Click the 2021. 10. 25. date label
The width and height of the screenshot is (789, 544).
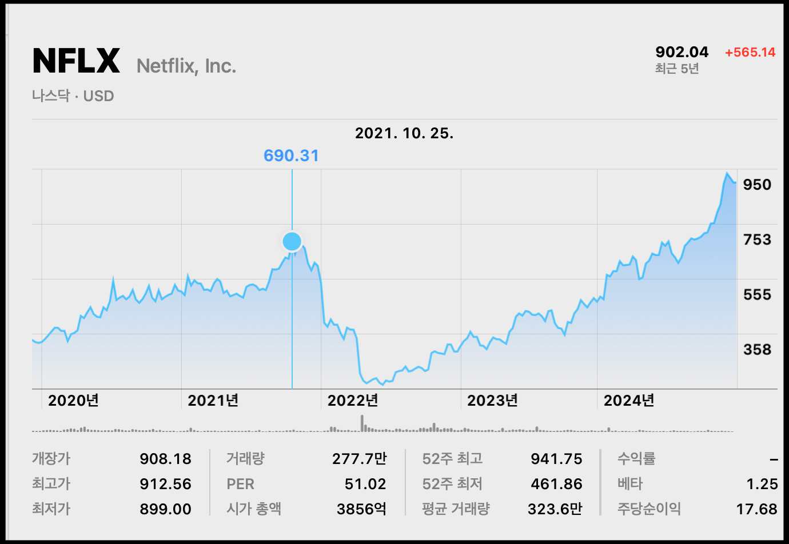[404, 133]
